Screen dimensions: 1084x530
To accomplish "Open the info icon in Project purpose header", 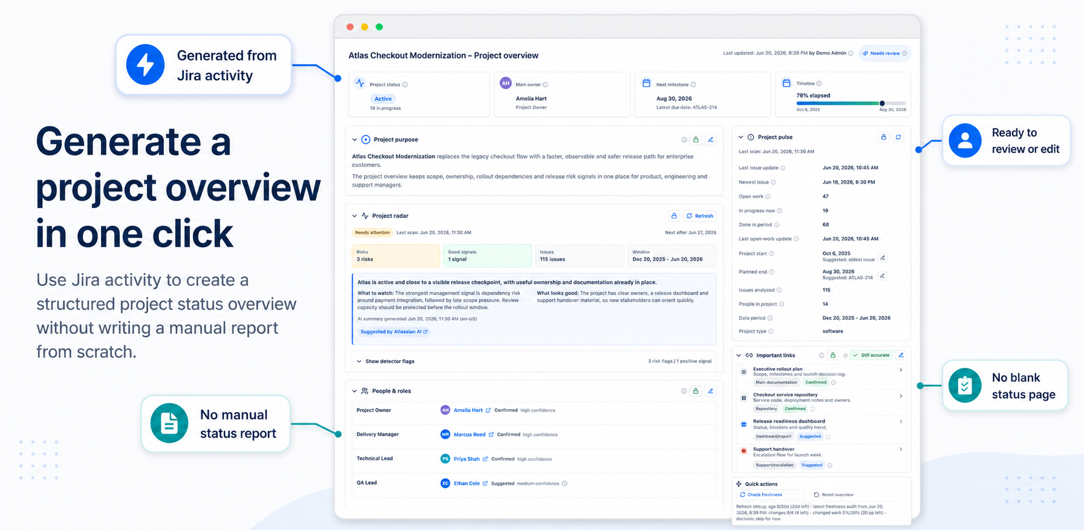I will tap(684, 140).
